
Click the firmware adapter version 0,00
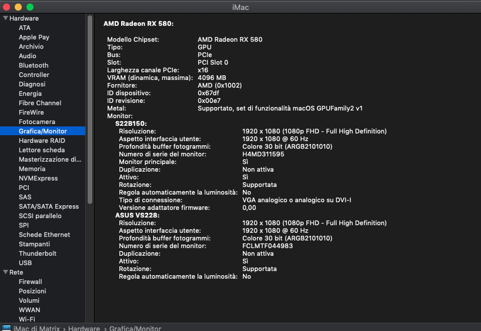click(249, 208)
